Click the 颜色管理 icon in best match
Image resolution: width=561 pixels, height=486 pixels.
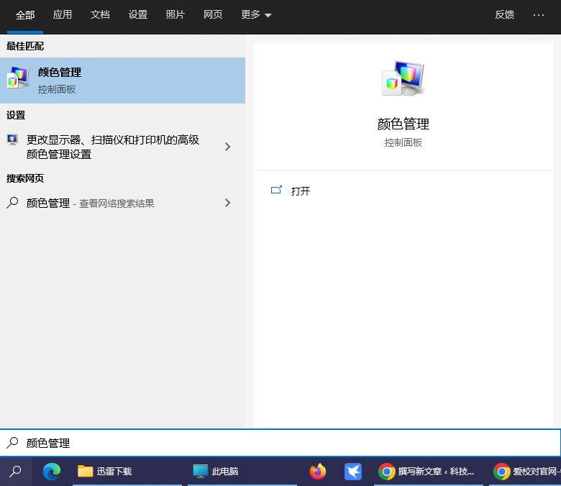(x=17, y=78)
